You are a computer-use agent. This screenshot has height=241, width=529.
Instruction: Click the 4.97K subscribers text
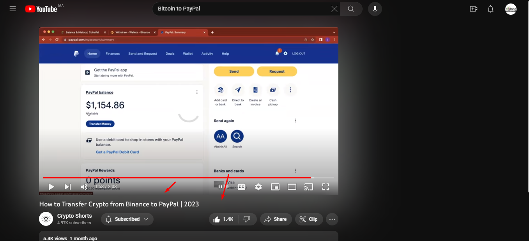(x=74, y=223)
